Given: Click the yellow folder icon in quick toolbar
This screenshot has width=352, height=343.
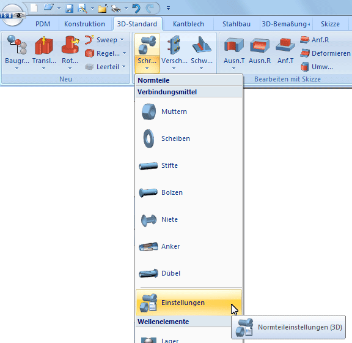Looking at the screenshot, I should point(103,9).
